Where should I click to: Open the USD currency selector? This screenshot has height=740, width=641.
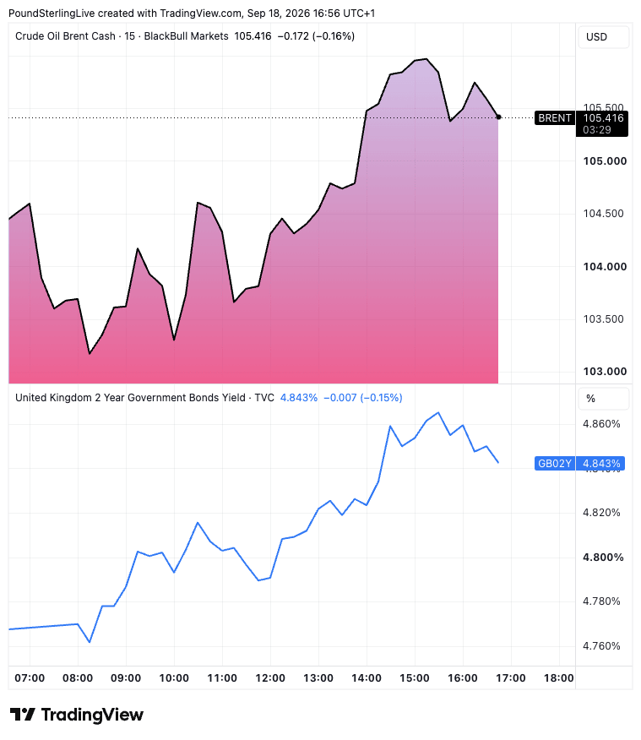pos(603,37)
